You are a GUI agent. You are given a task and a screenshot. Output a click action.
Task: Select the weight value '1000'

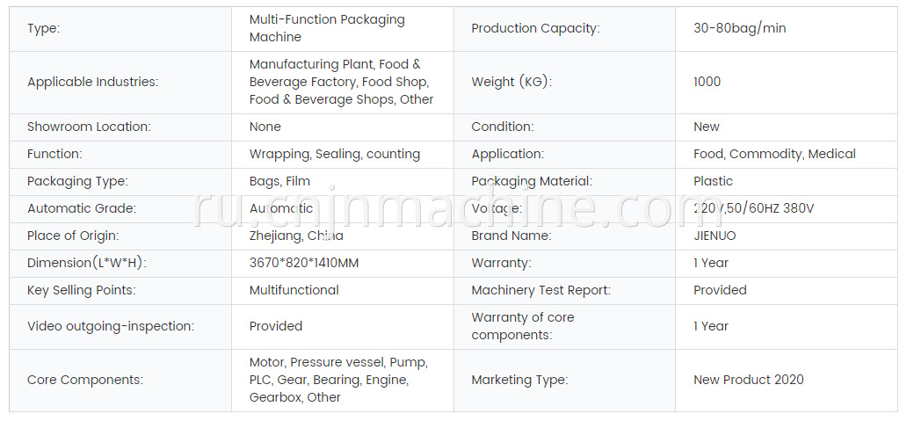coord(707,82)
